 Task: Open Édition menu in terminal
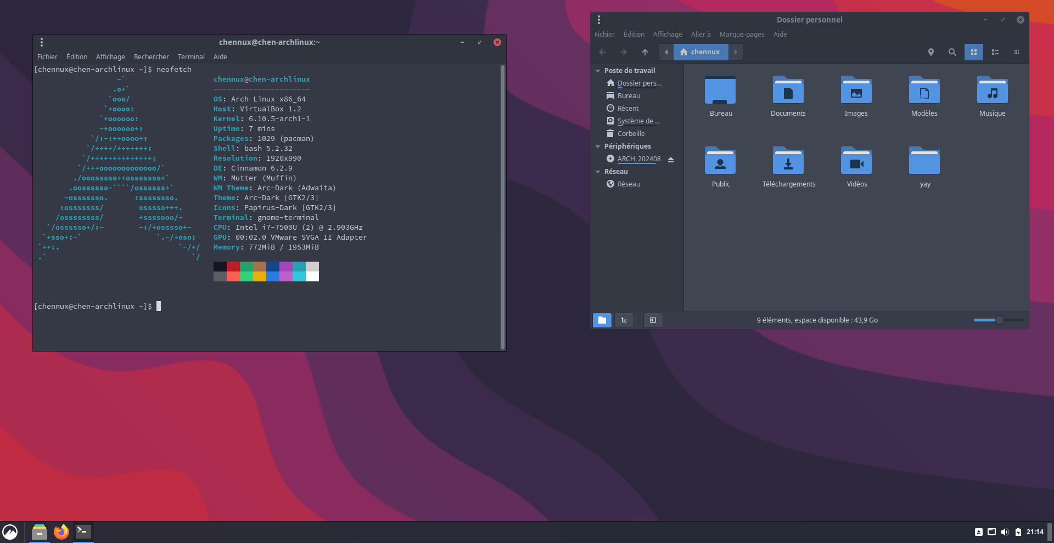77,57
